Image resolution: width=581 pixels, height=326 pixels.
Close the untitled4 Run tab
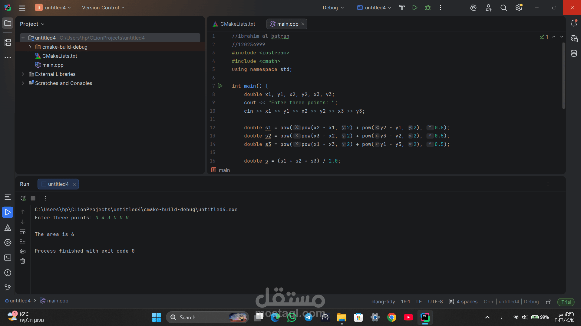click(74, 184)
